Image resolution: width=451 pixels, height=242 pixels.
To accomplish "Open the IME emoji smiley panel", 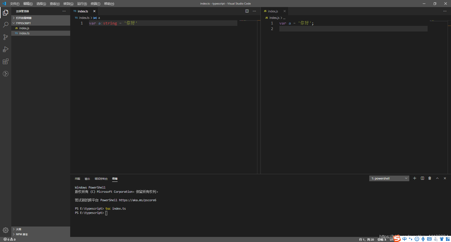I will (417, 239).
